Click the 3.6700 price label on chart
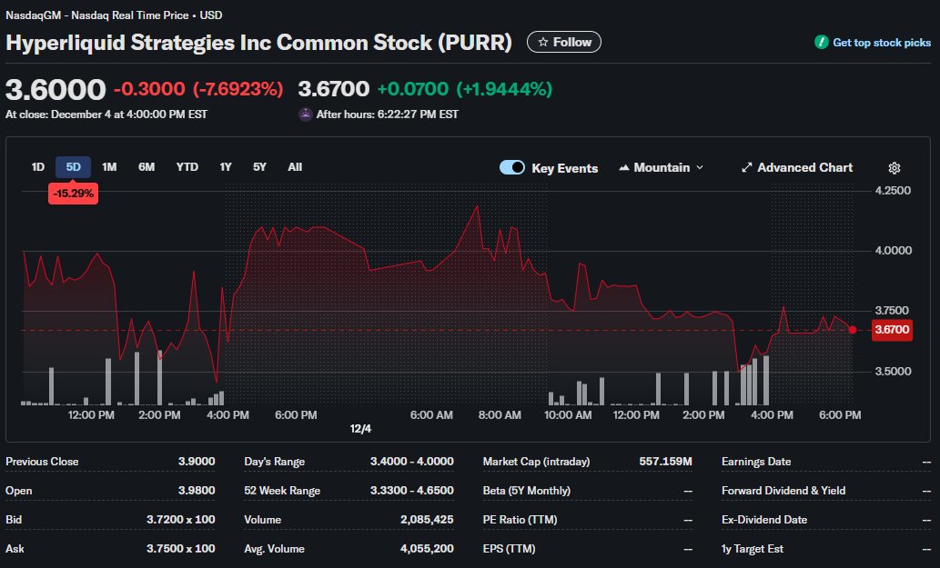The width and height of the screenshot is (940, 568). click(x=892, y=330)
